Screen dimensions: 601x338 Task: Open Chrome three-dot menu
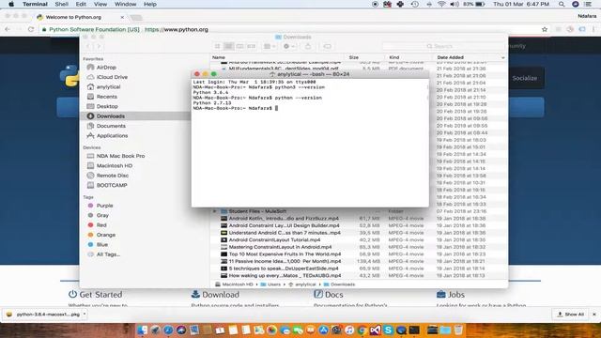(593, 29)
